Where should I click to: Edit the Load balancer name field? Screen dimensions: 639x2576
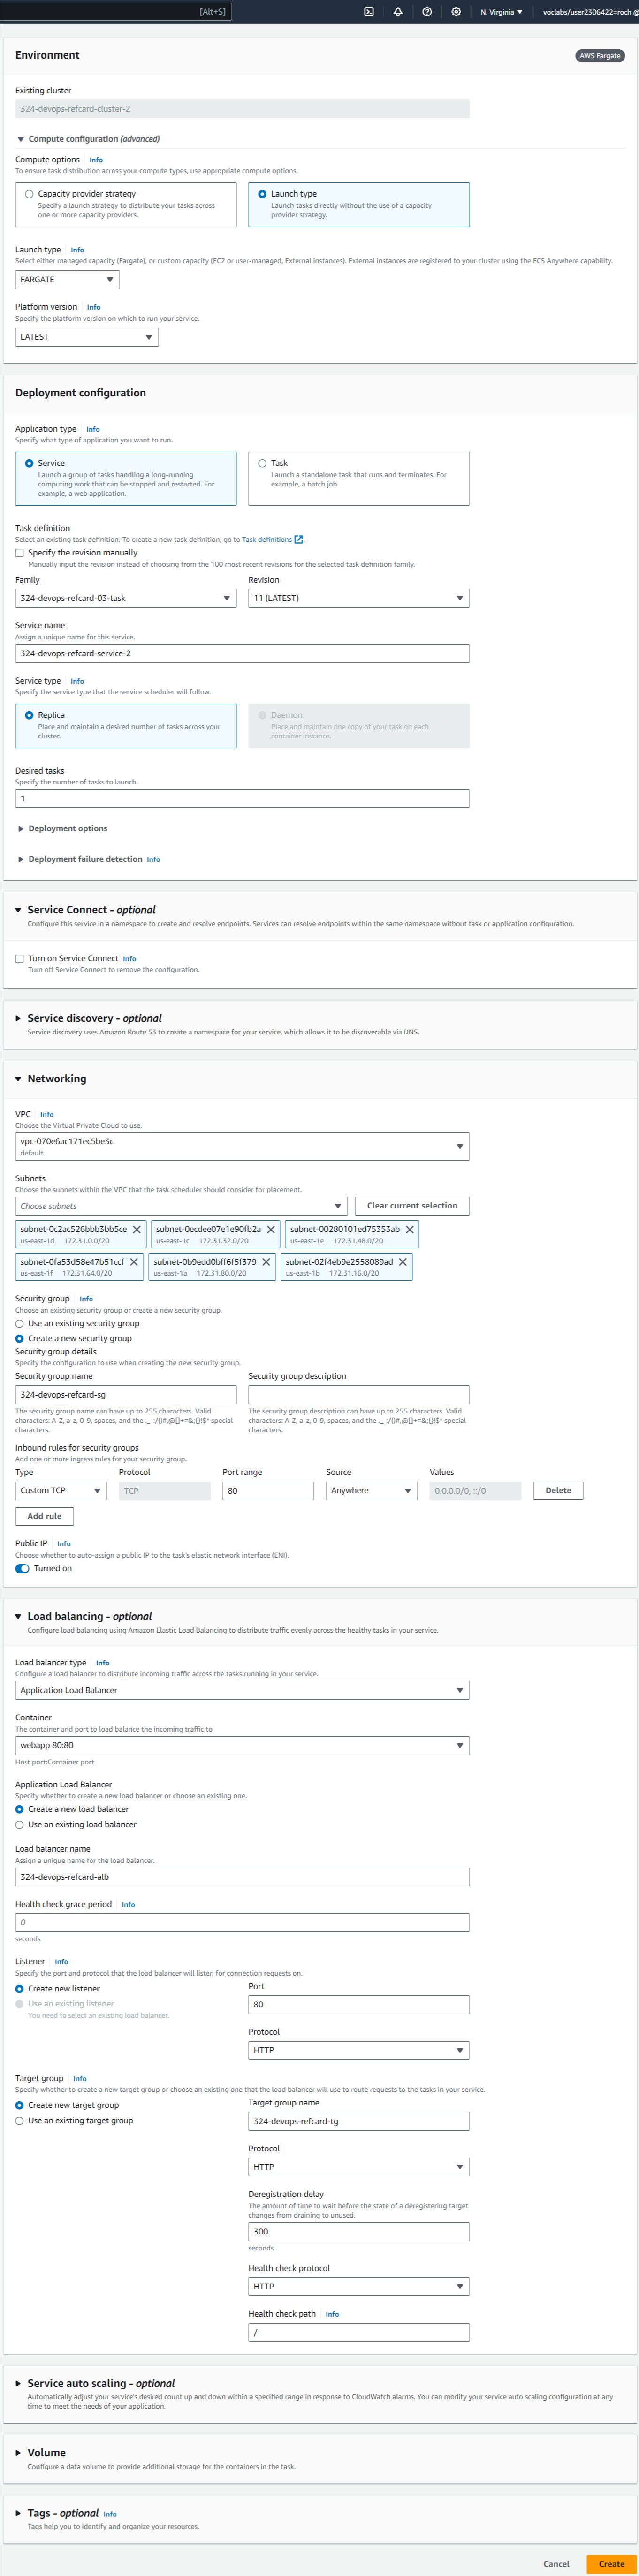[x=242, y=1877]
